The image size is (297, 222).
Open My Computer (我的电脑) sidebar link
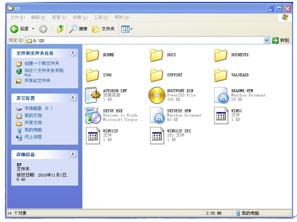33,130
